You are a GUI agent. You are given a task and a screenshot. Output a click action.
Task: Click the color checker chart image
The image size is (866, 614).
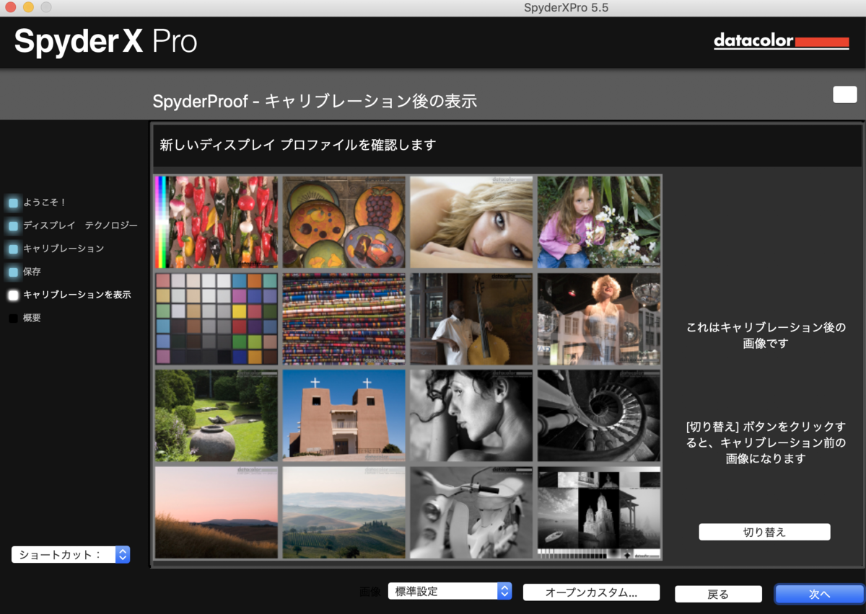[x=216, y=319]
